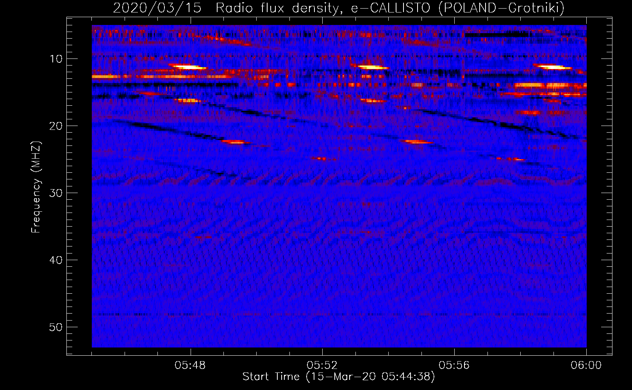Viewport: 632px width, 390px height.
Task: Click the Frequency (MHZ) axis label
Action: [x=36, y=187]
